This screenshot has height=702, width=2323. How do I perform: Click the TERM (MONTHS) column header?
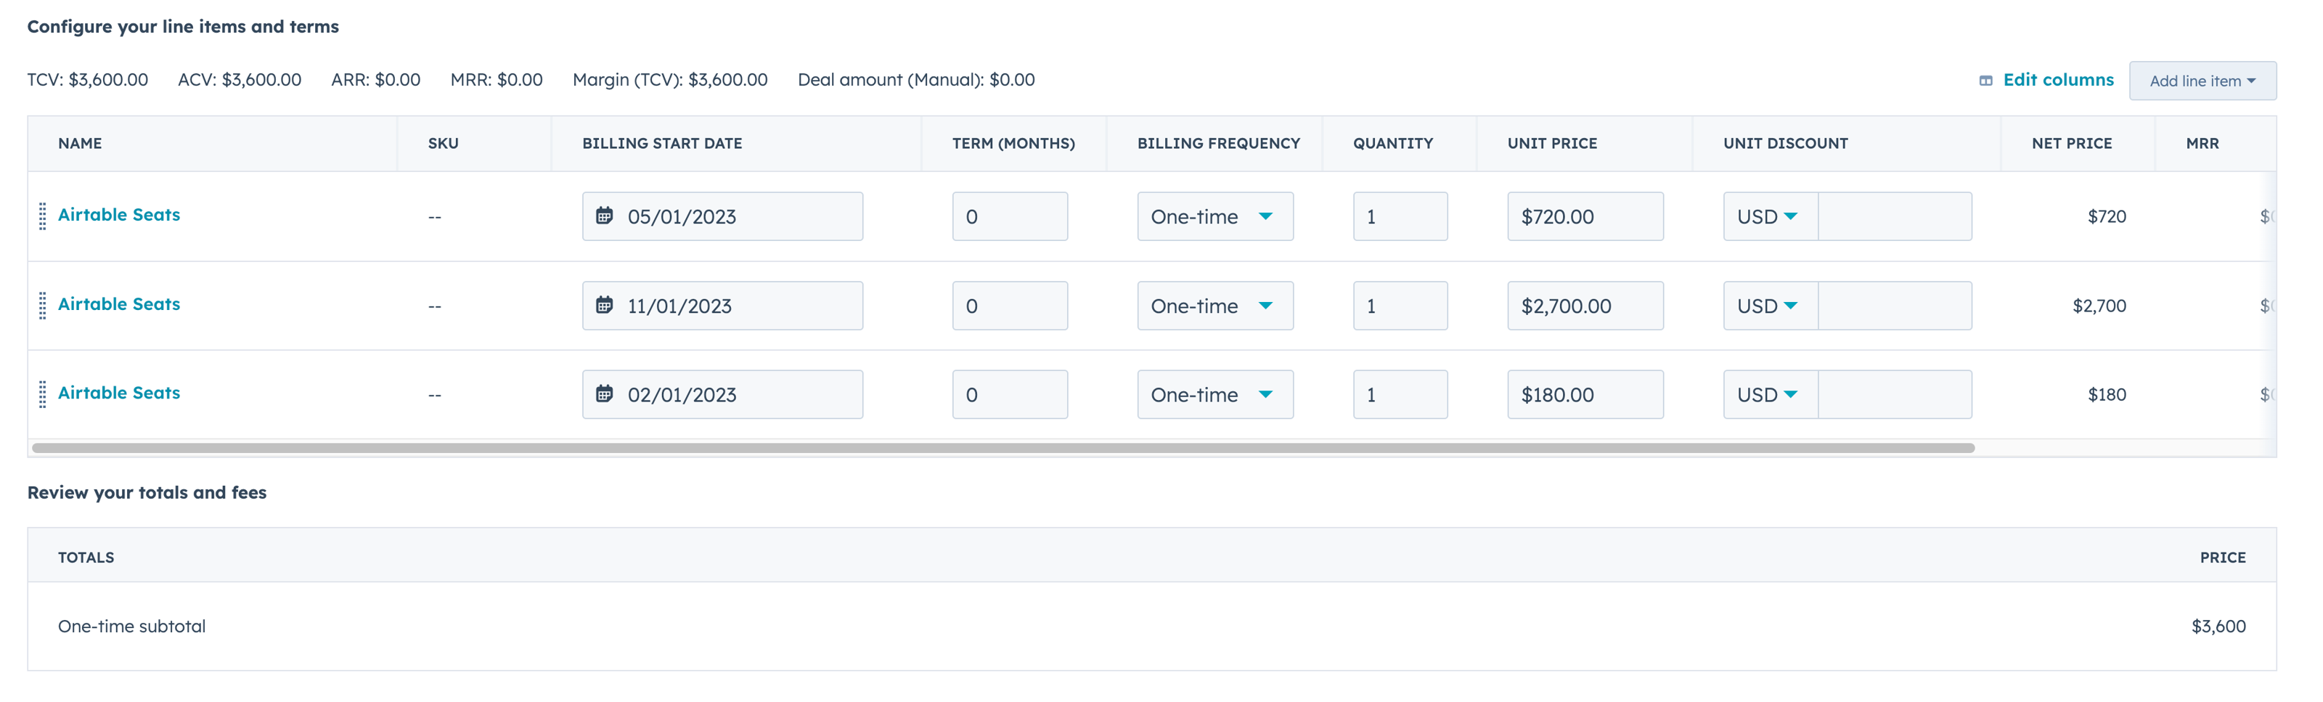pyautogui.click(x=1013, y=144)
